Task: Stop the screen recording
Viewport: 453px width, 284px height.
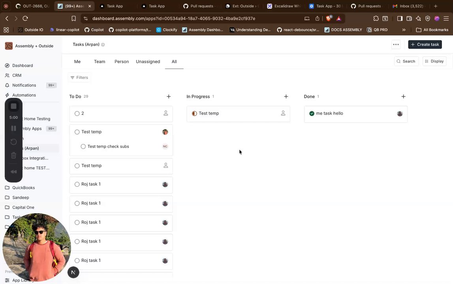Action: click(x=13, y=106)
